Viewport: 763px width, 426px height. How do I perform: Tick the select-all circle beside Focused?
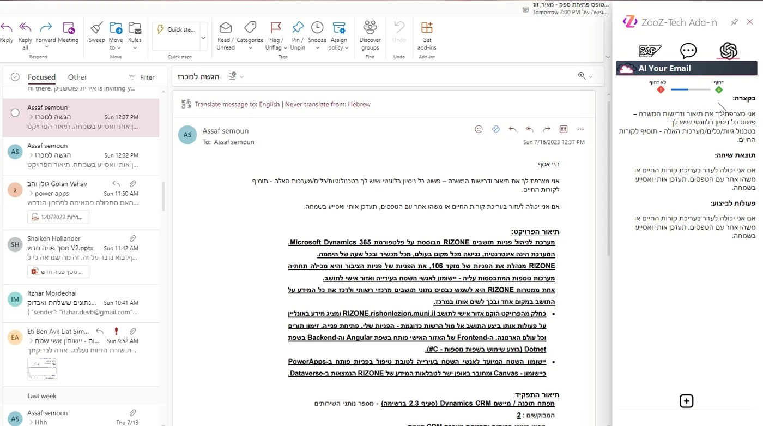pyautogui.click(x=15, y=77)
